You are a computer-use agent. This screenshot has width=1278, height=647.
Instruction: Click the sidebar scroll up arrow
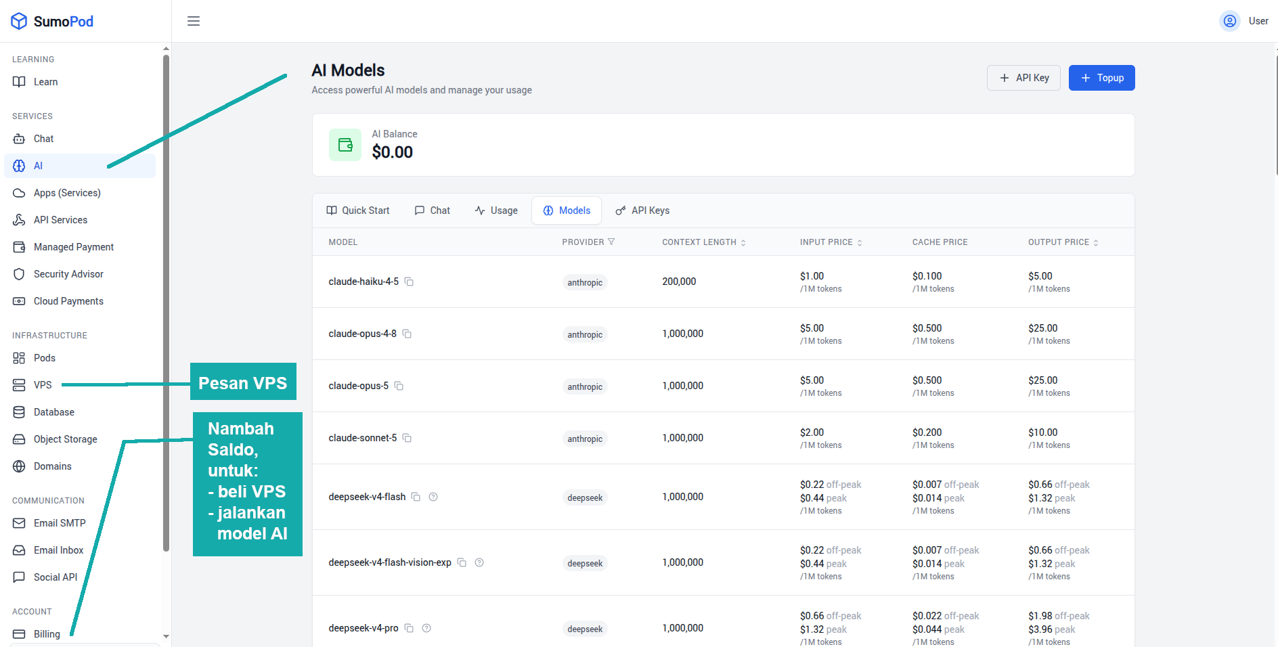[x=166, y=49]
